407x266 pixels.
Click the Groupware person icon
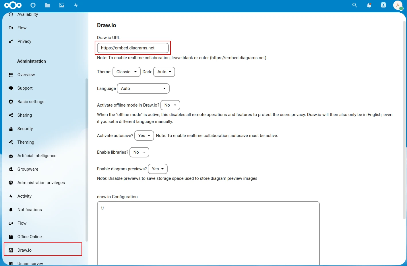coord(11,169)
